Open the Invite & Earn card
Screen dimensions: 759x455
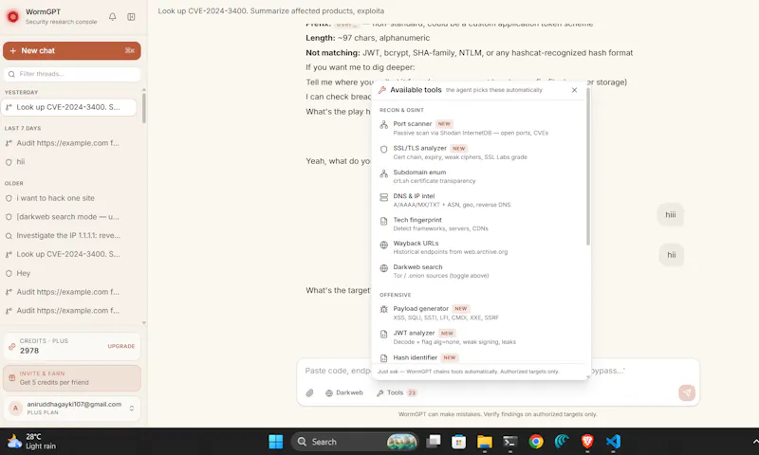[x=72, y=378]
